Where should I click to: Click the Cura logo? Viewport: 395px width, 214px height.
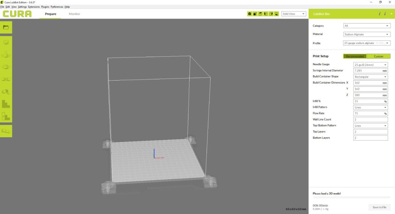point(17,14)
